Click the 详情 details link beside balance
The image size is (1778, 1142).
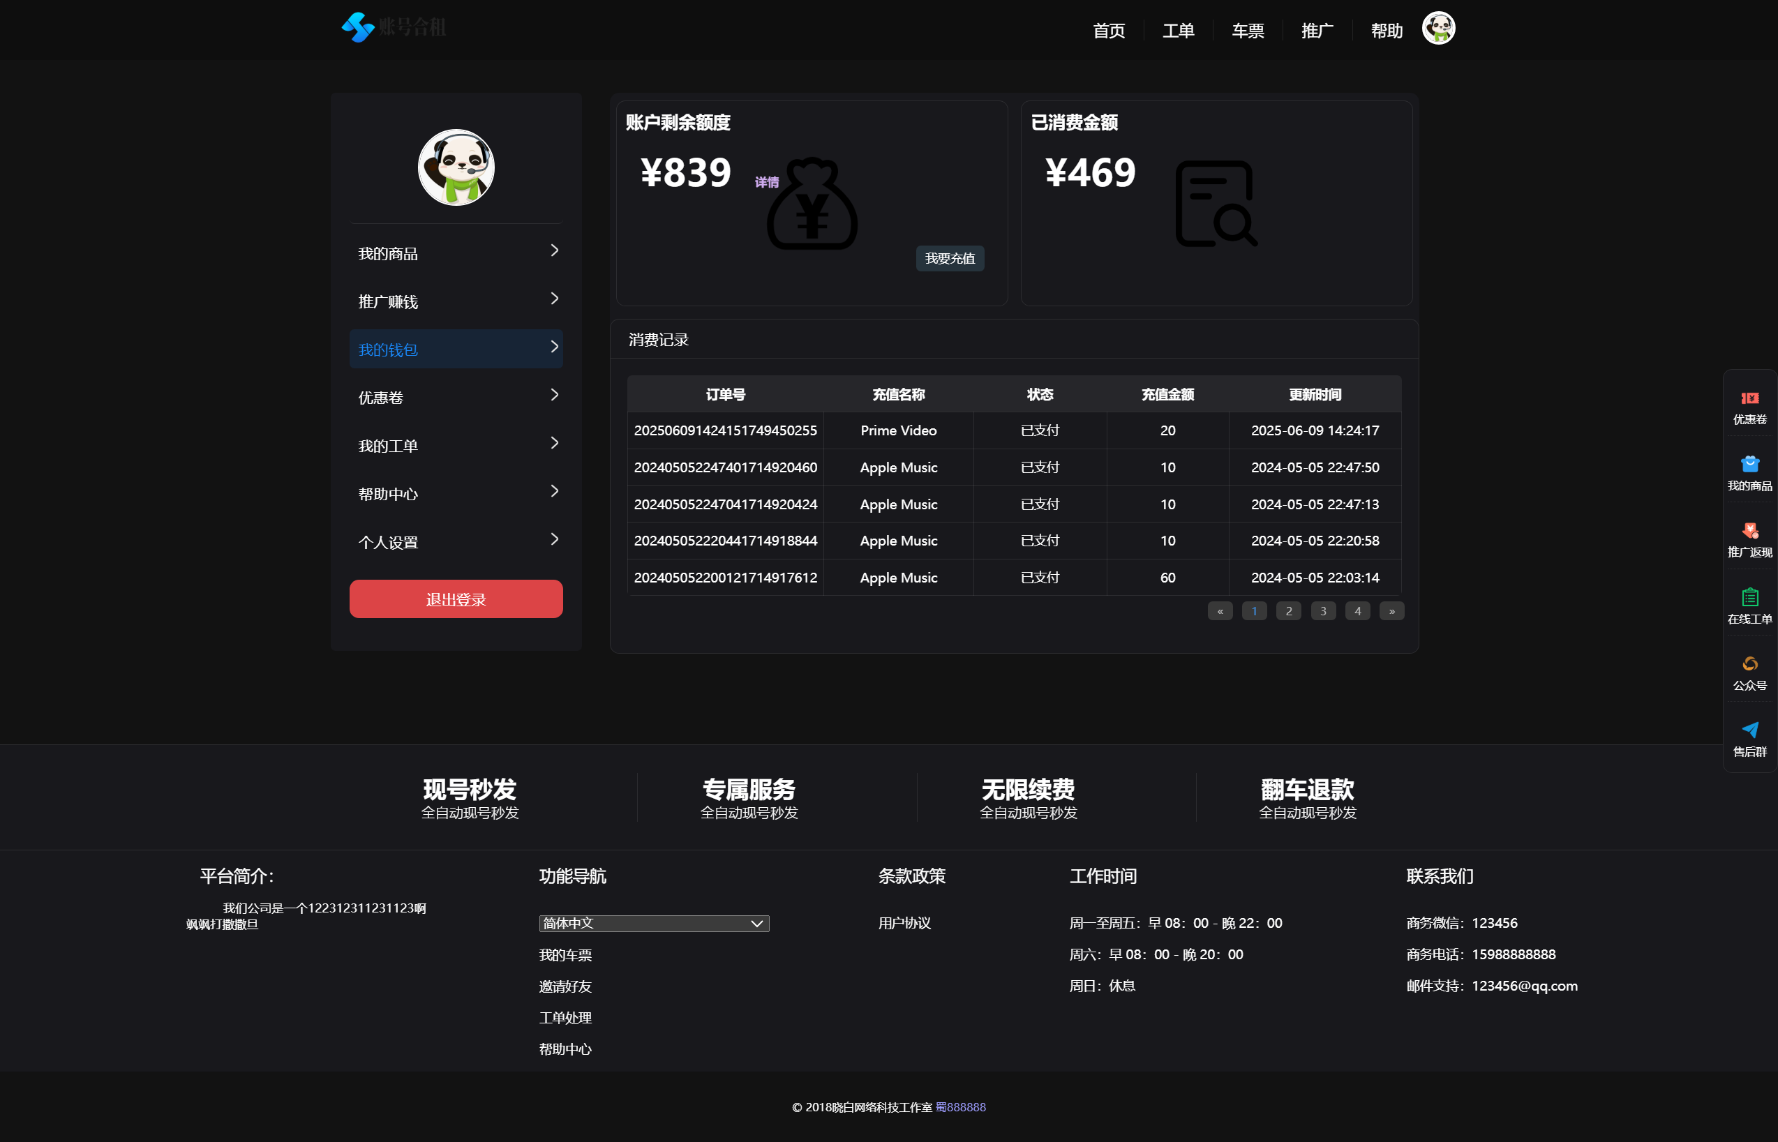point(766,182)
